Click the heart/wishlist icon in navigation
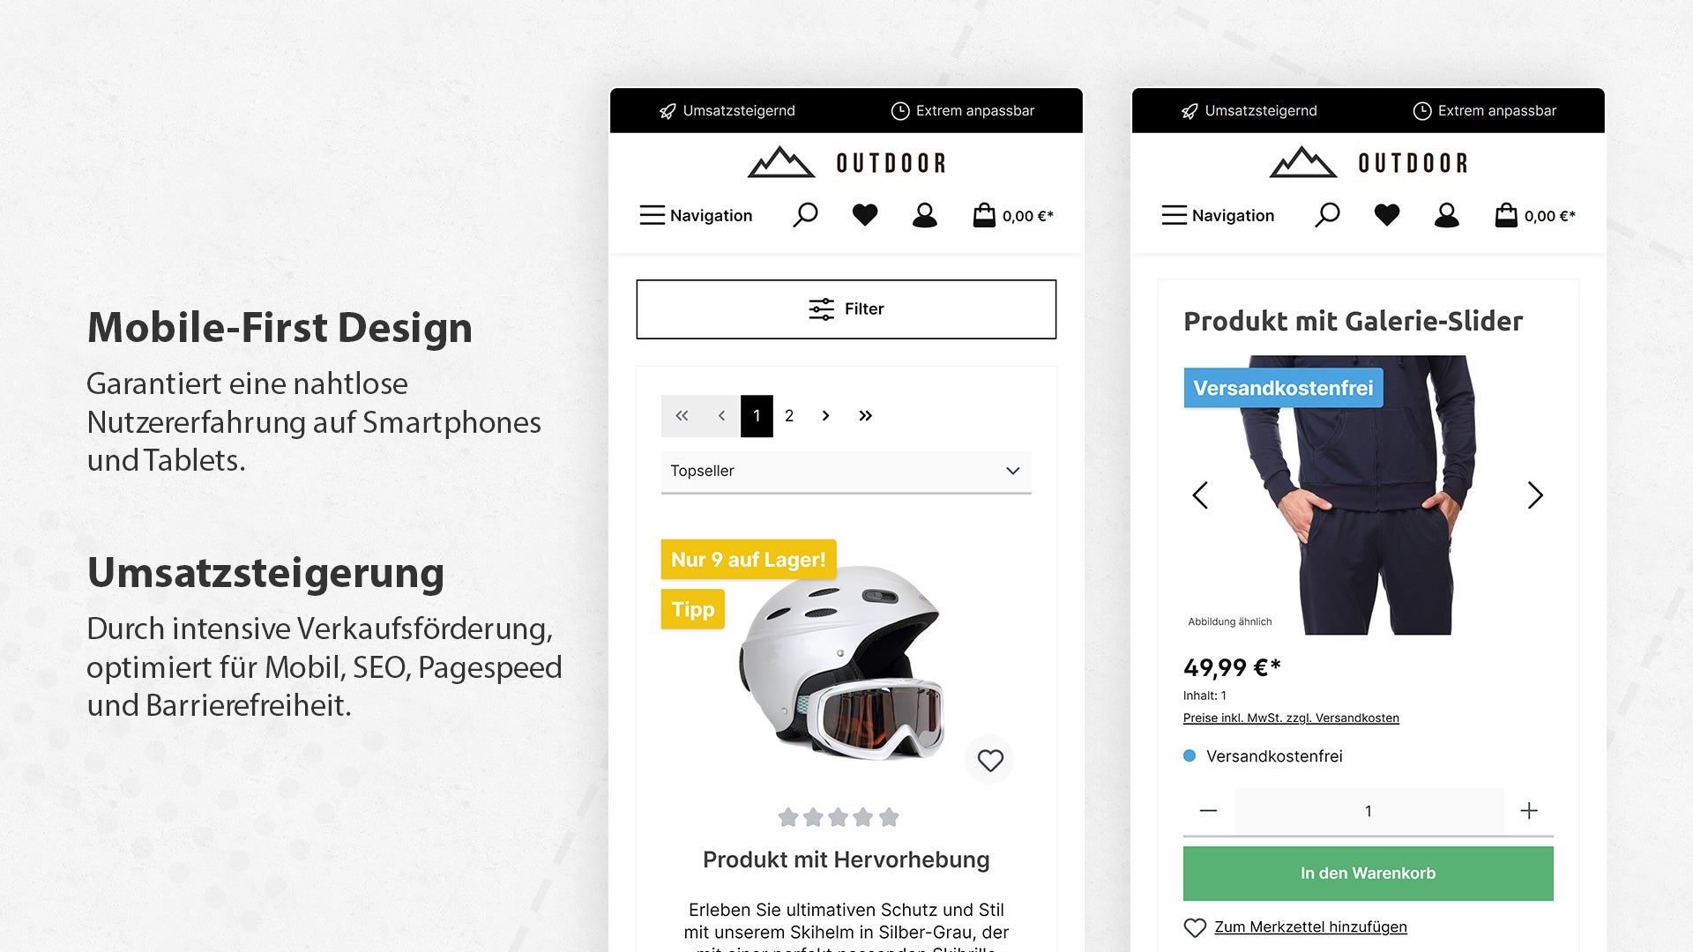The height and width of the screenshot is (952, 1693). coord(864,215)
